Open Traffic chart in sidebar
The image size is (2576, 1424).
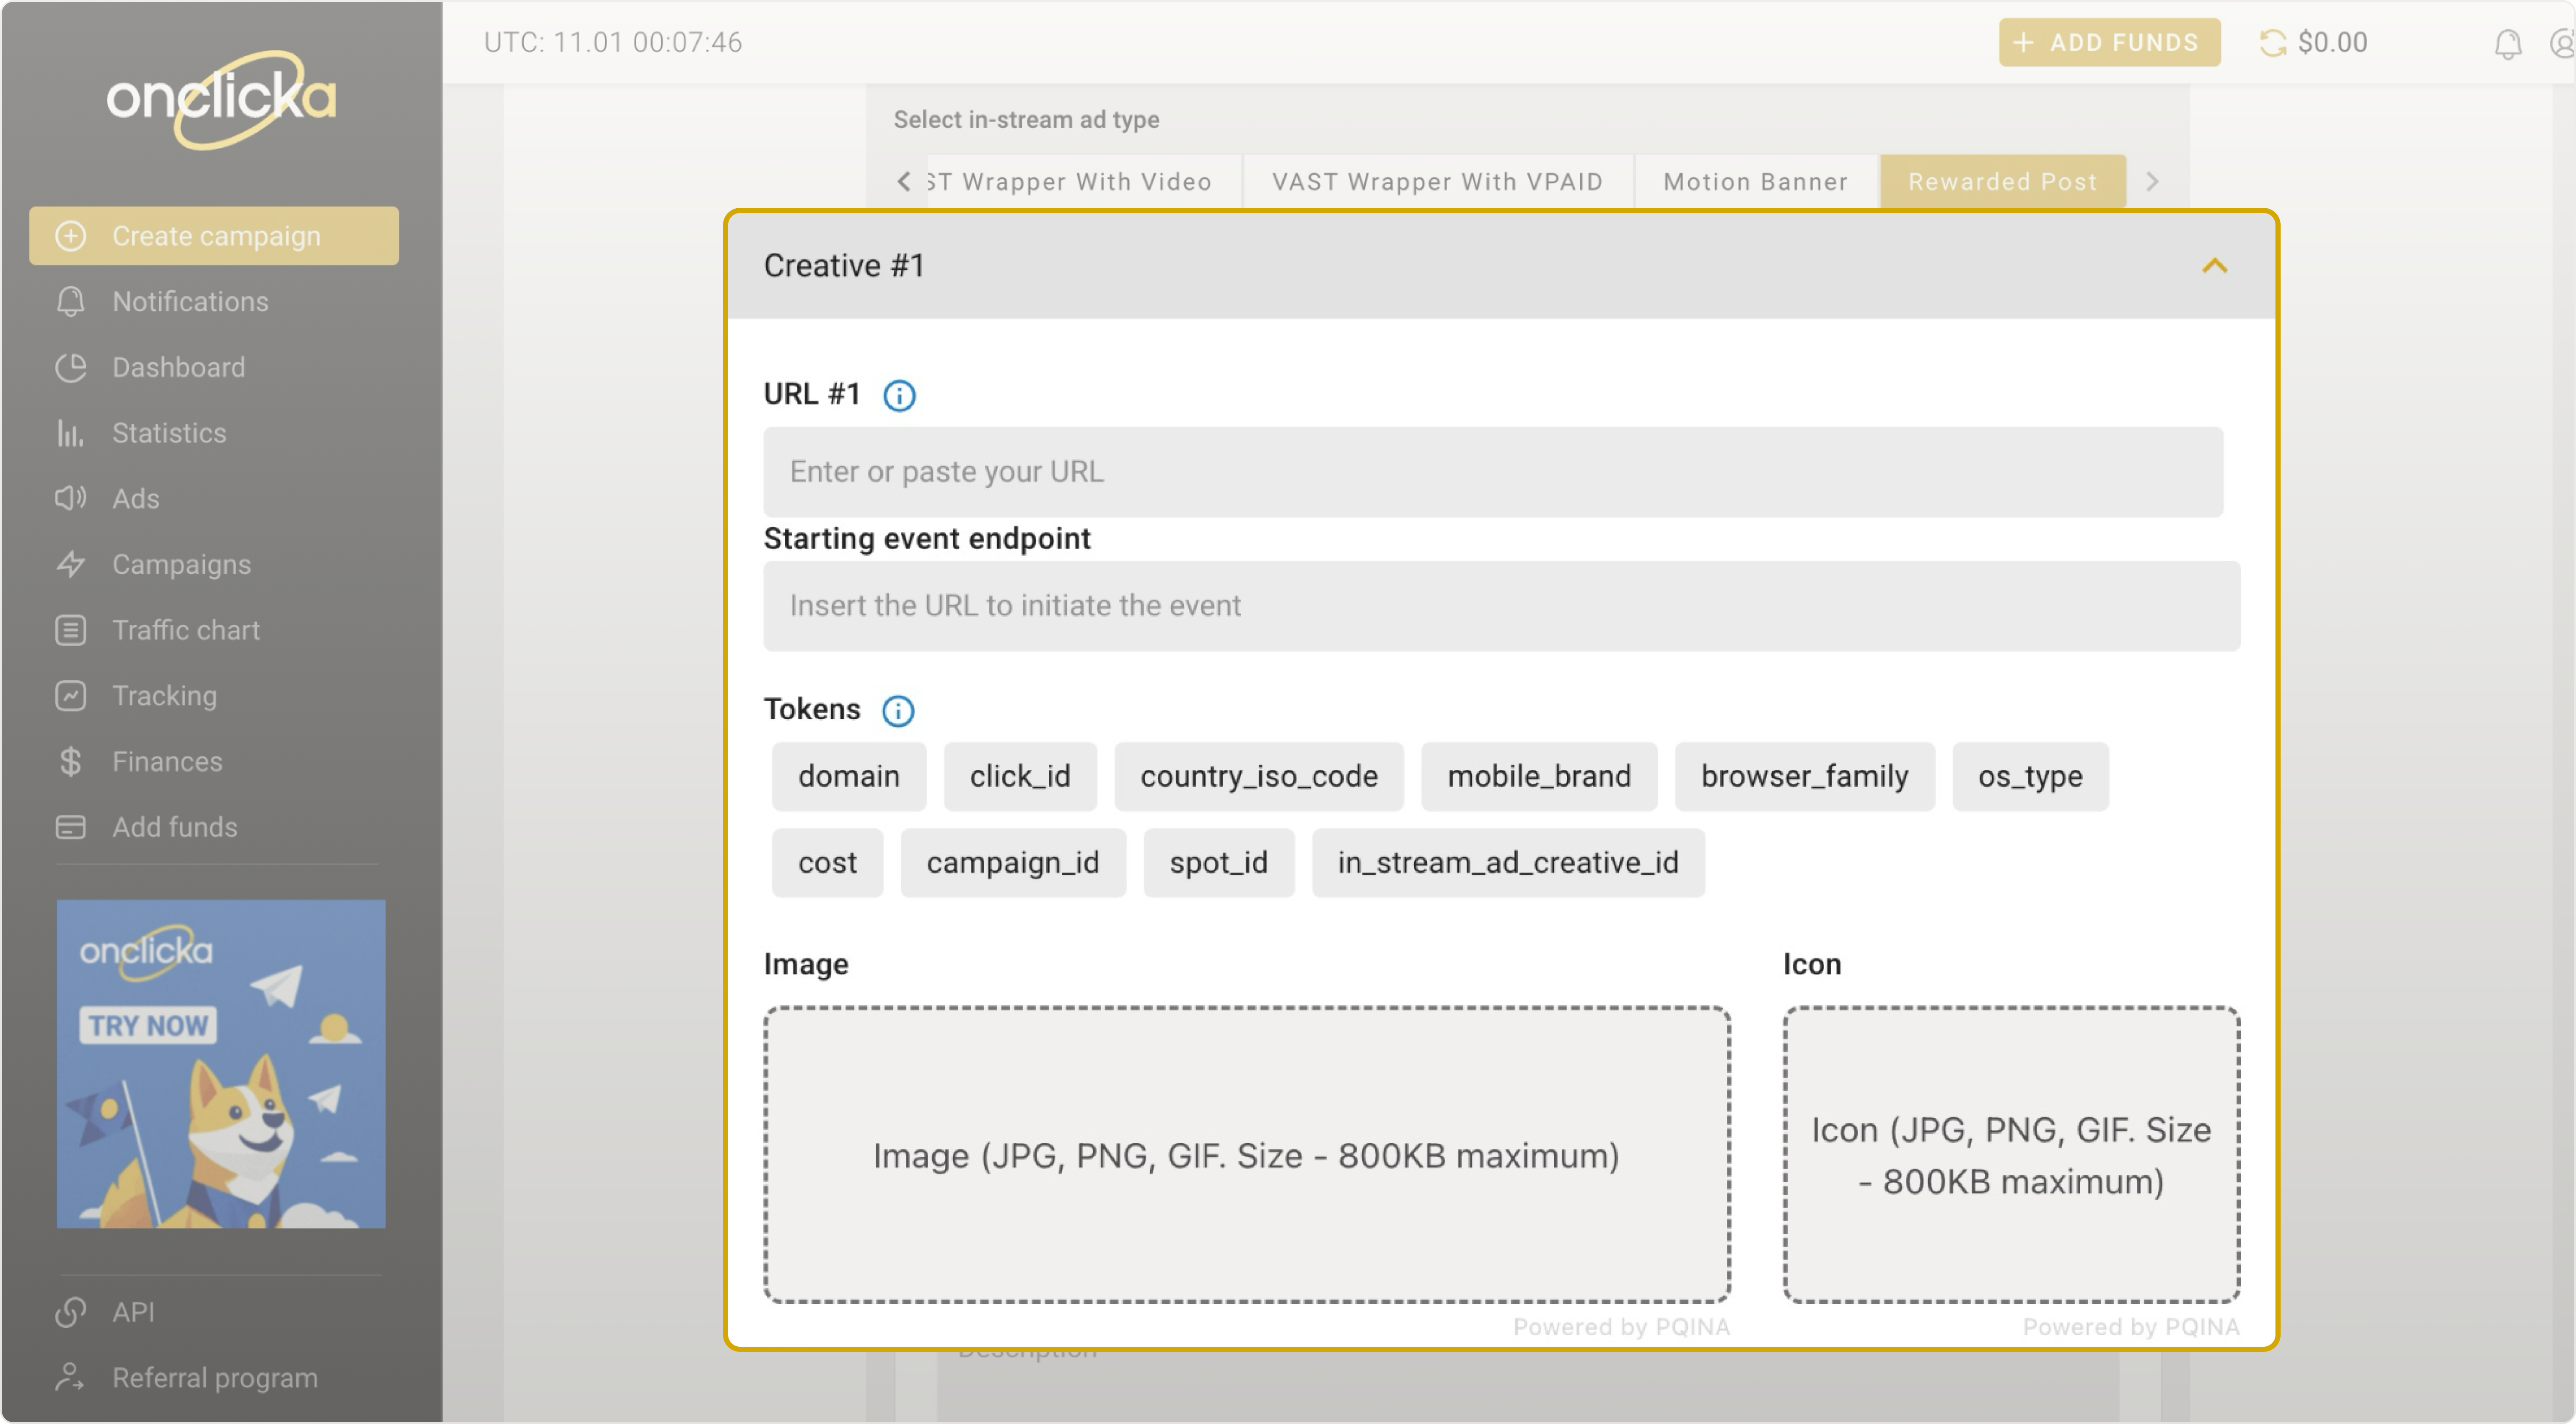click(185, 630)
